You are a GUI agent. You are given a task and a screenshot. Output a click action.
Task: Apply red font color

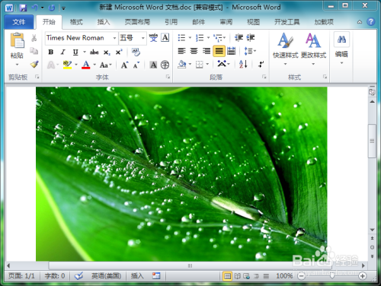pos(86,65)
